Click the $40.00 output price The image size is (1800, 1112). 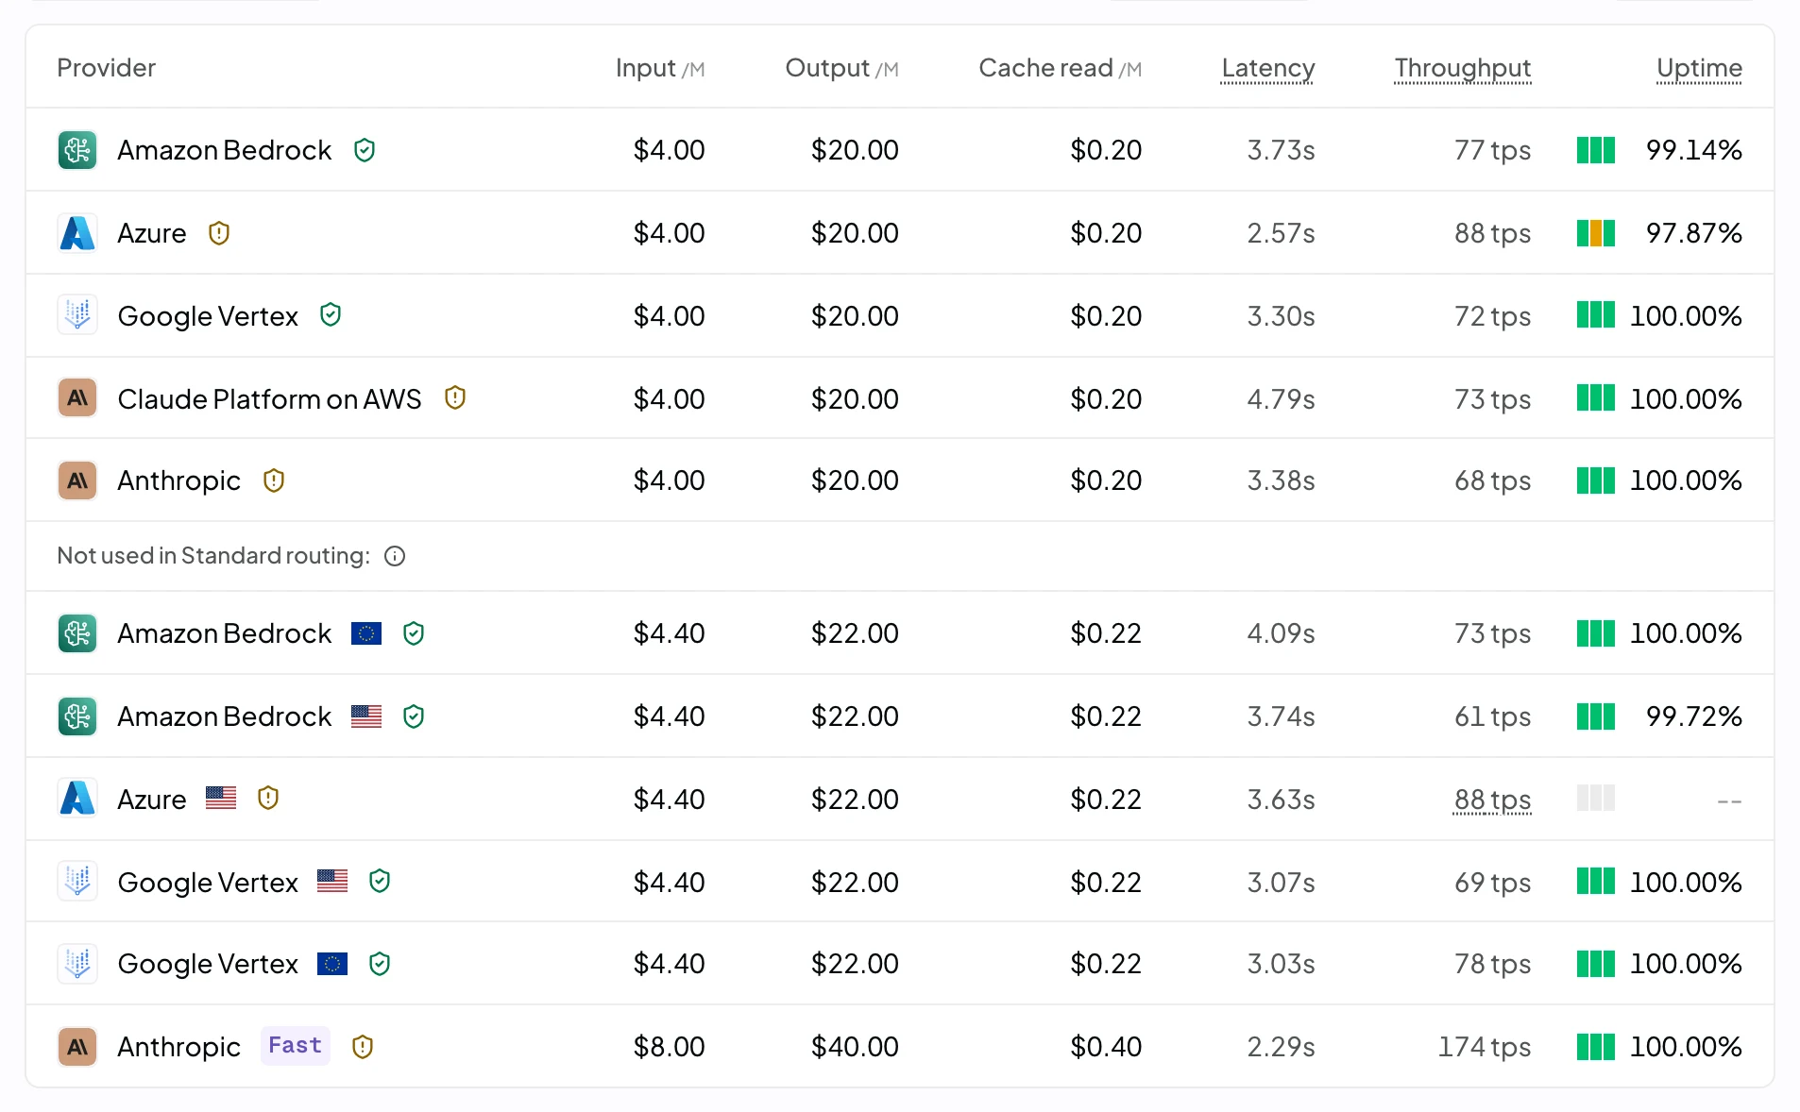click(x=855, y=1047)
